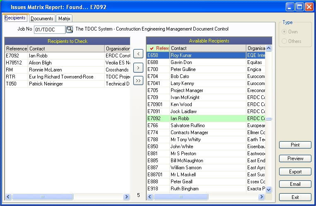This screenshot has height=206, width=316.
Task: Click the left arrow of the Recipients to Check horizontal scrollbar
Action: 8,197
